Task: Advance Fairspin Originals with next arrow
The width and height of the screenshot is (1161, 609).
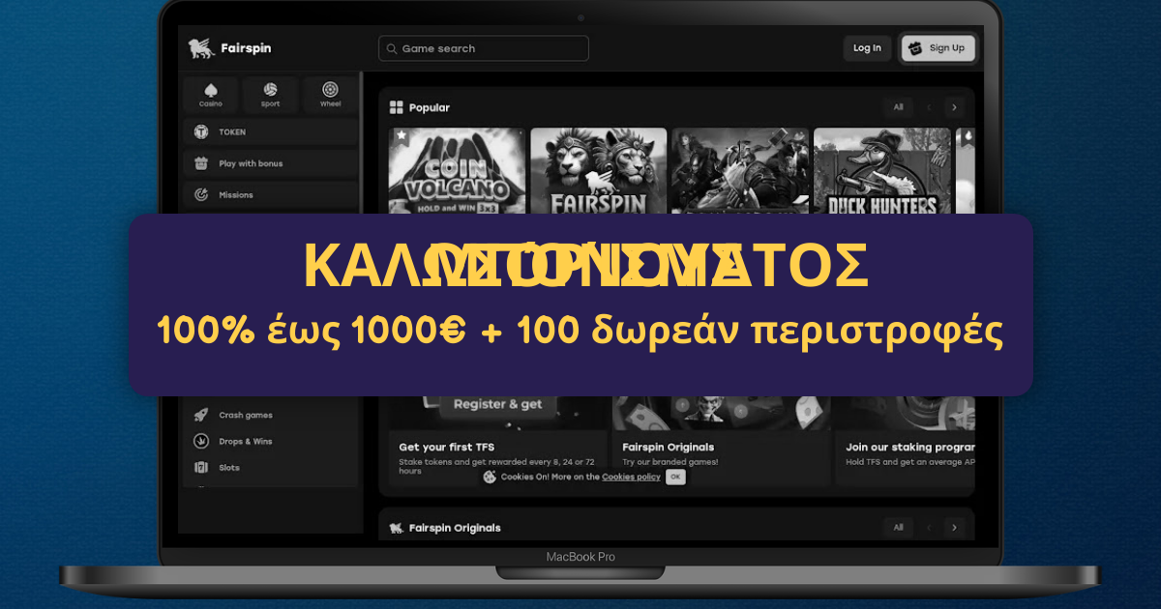Action: click(x=954, y=527)
